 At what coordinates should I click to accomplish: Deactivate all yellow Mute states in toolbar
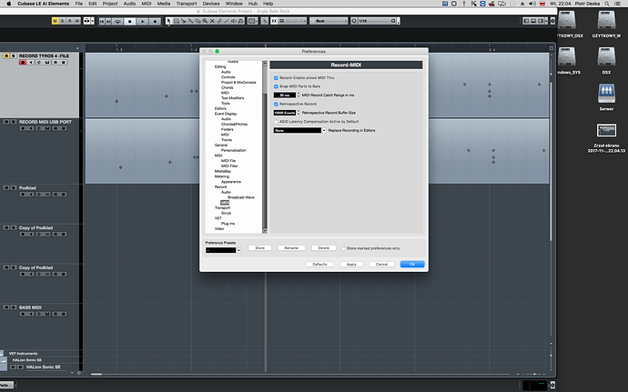click(56, 21)
